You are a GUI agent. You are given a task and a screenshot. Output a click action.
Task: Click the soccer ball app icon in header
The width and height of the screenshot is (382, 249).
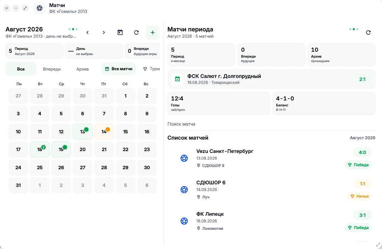click(40, 8)
